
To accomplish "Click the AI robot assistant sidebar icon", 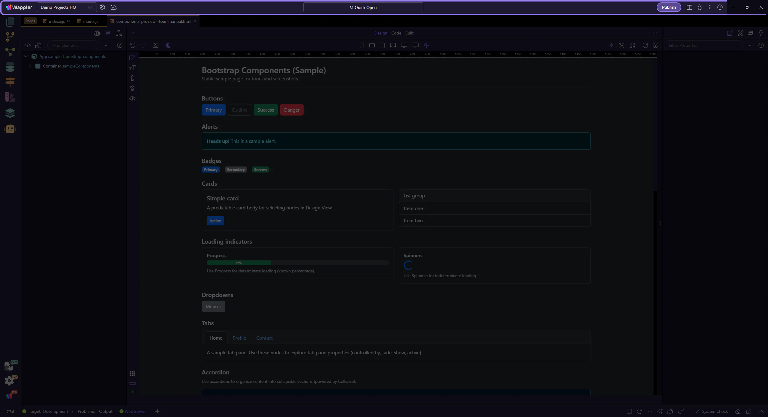I will click(10, 129).
